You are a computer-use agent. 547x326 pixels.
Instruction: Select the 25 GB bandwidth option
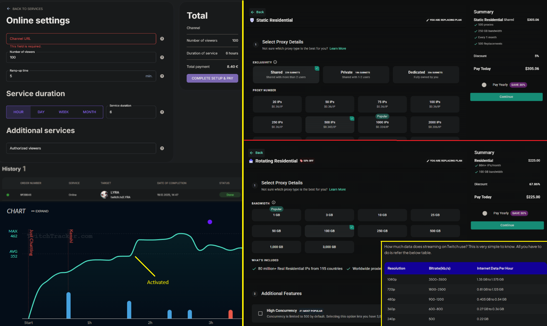tap(435, 215)
